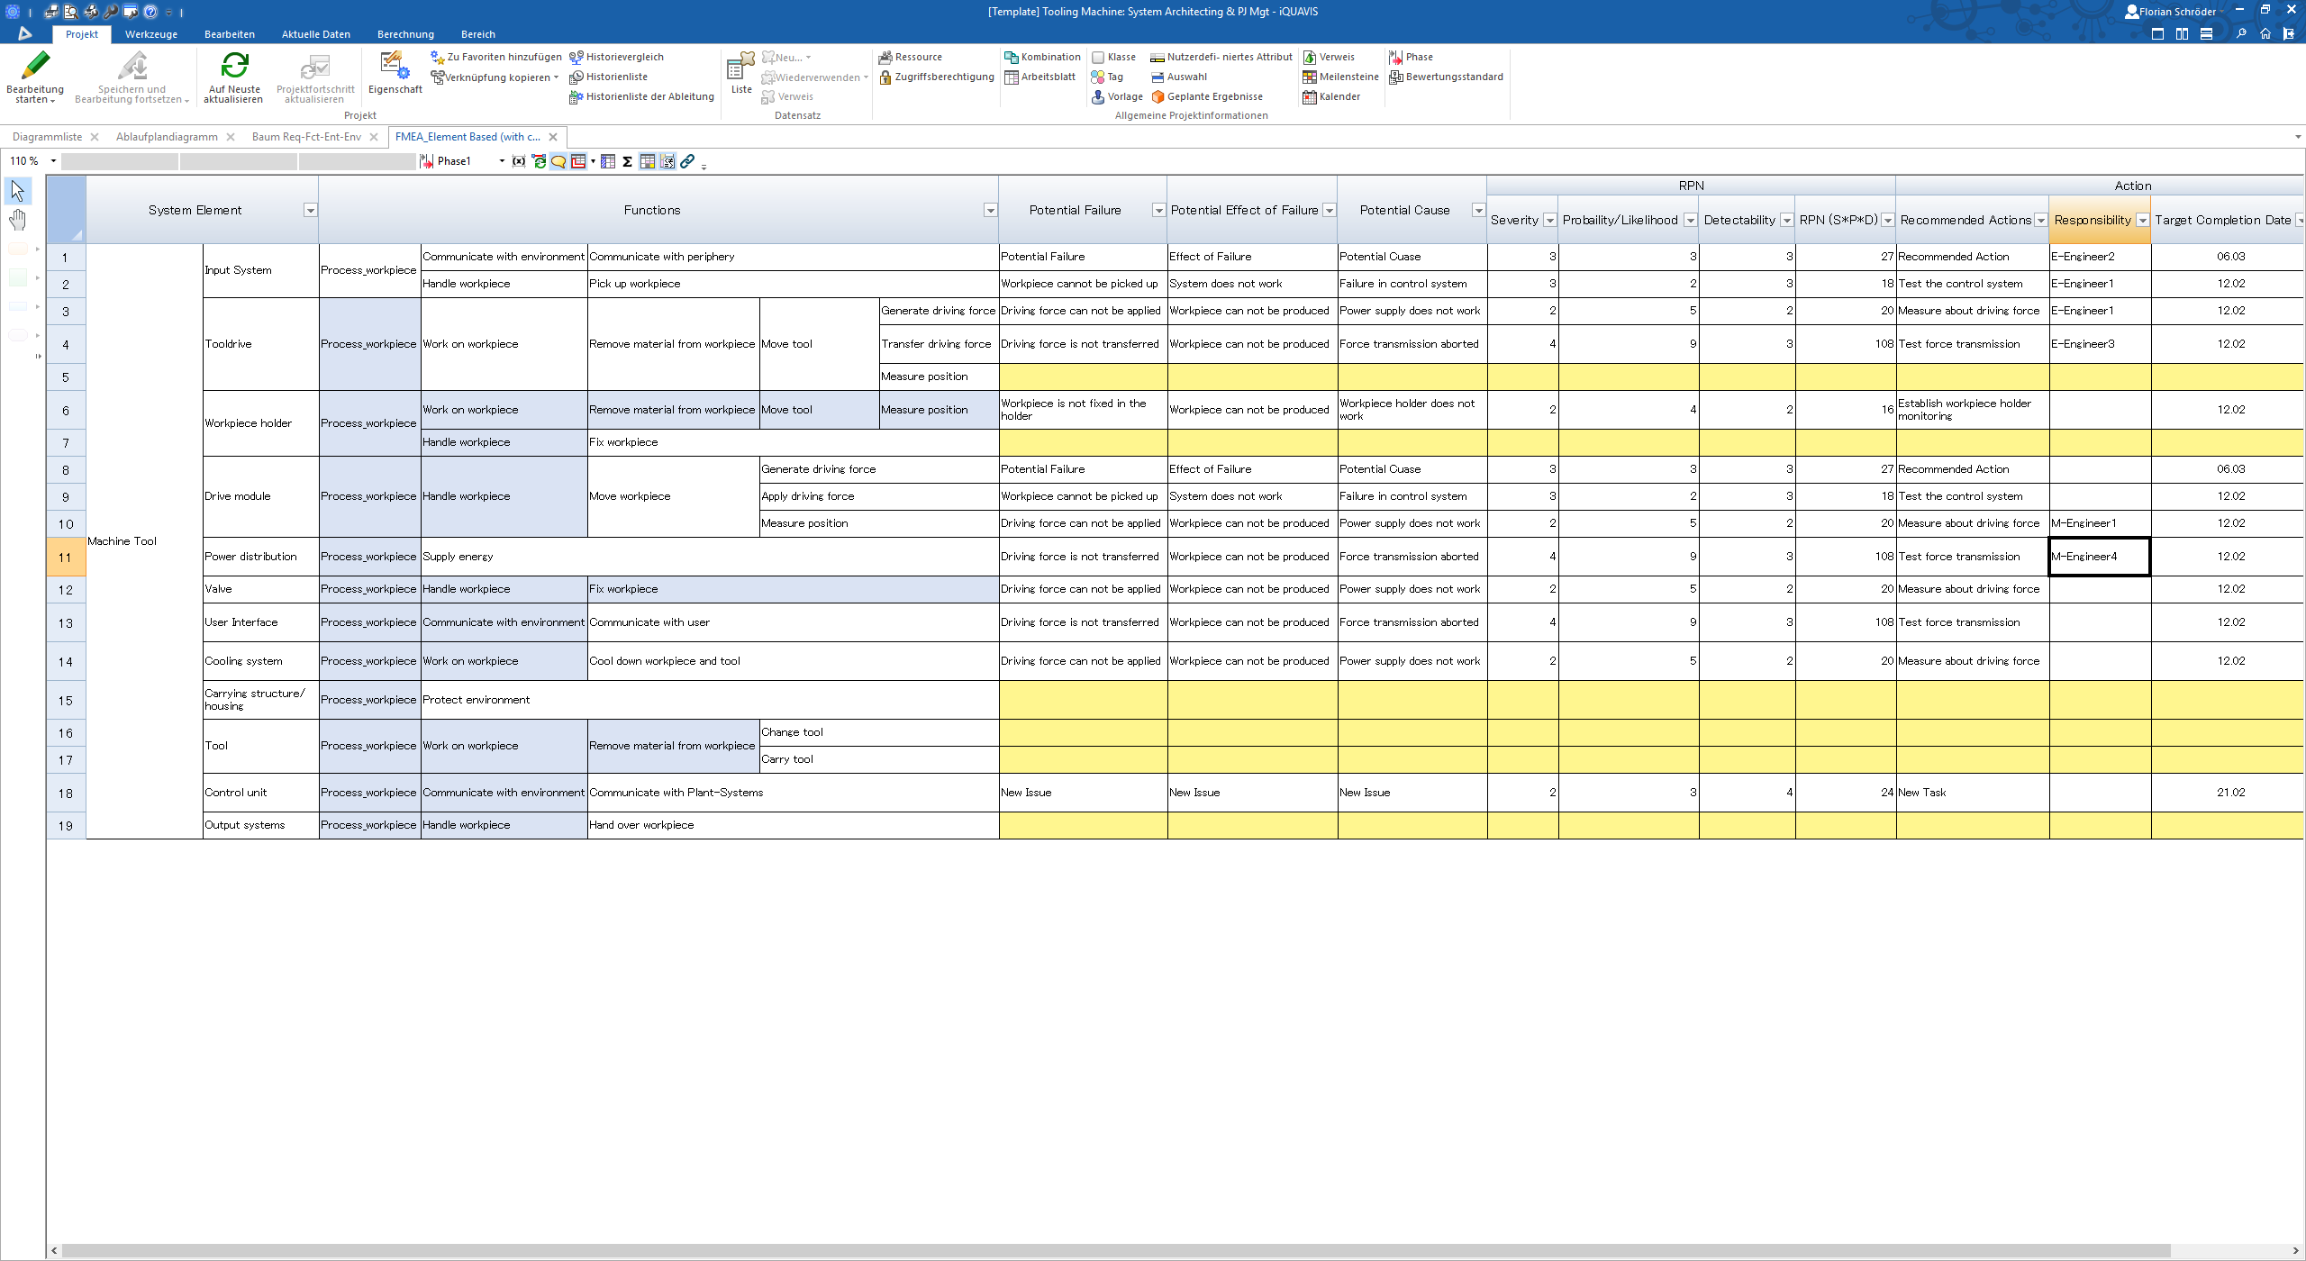This screenshot has width=2306, height=1261.
Task: Toggle the red table layout button
Action: coord(578,161)
